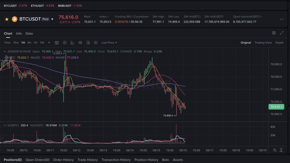Expand more time intervals dropdown

(x=49, y=43)
